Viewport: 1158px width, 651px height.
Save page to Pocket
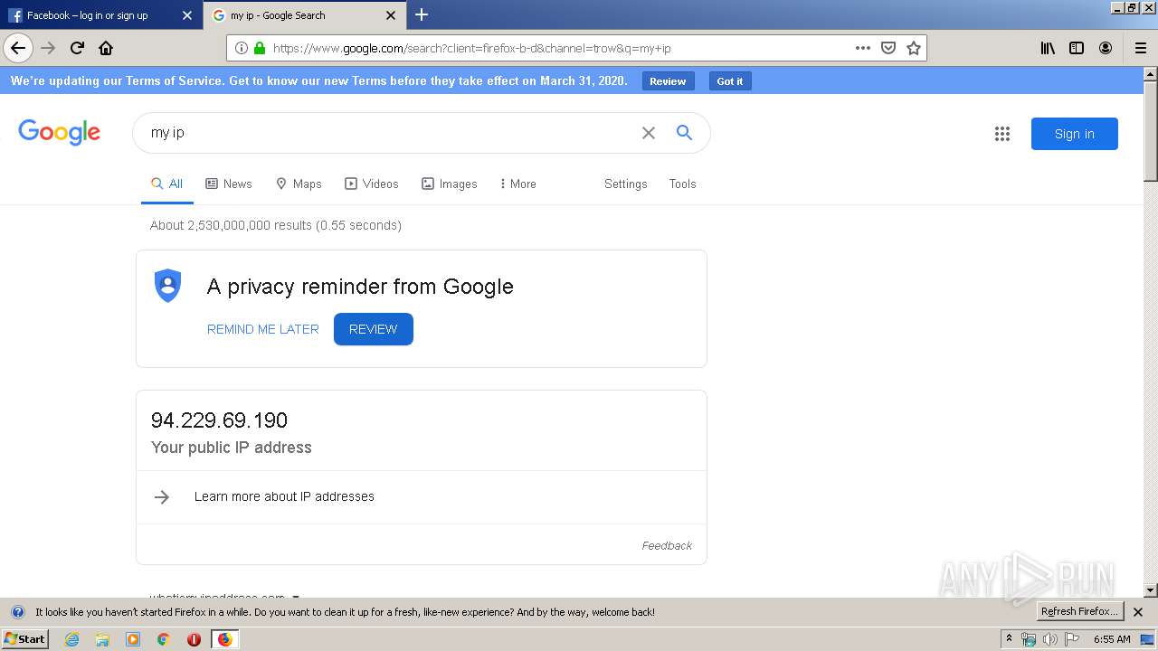coord(888,48)
